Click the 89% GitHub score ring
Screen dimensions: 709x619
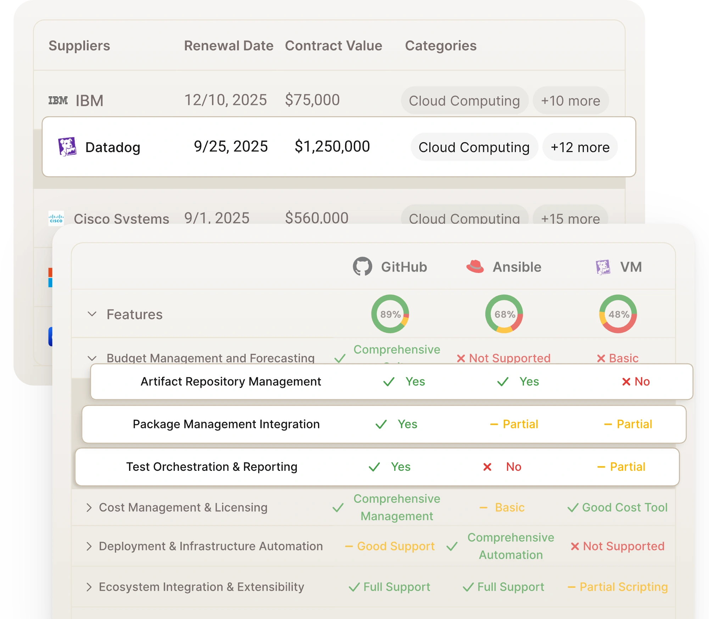[390, 313]
